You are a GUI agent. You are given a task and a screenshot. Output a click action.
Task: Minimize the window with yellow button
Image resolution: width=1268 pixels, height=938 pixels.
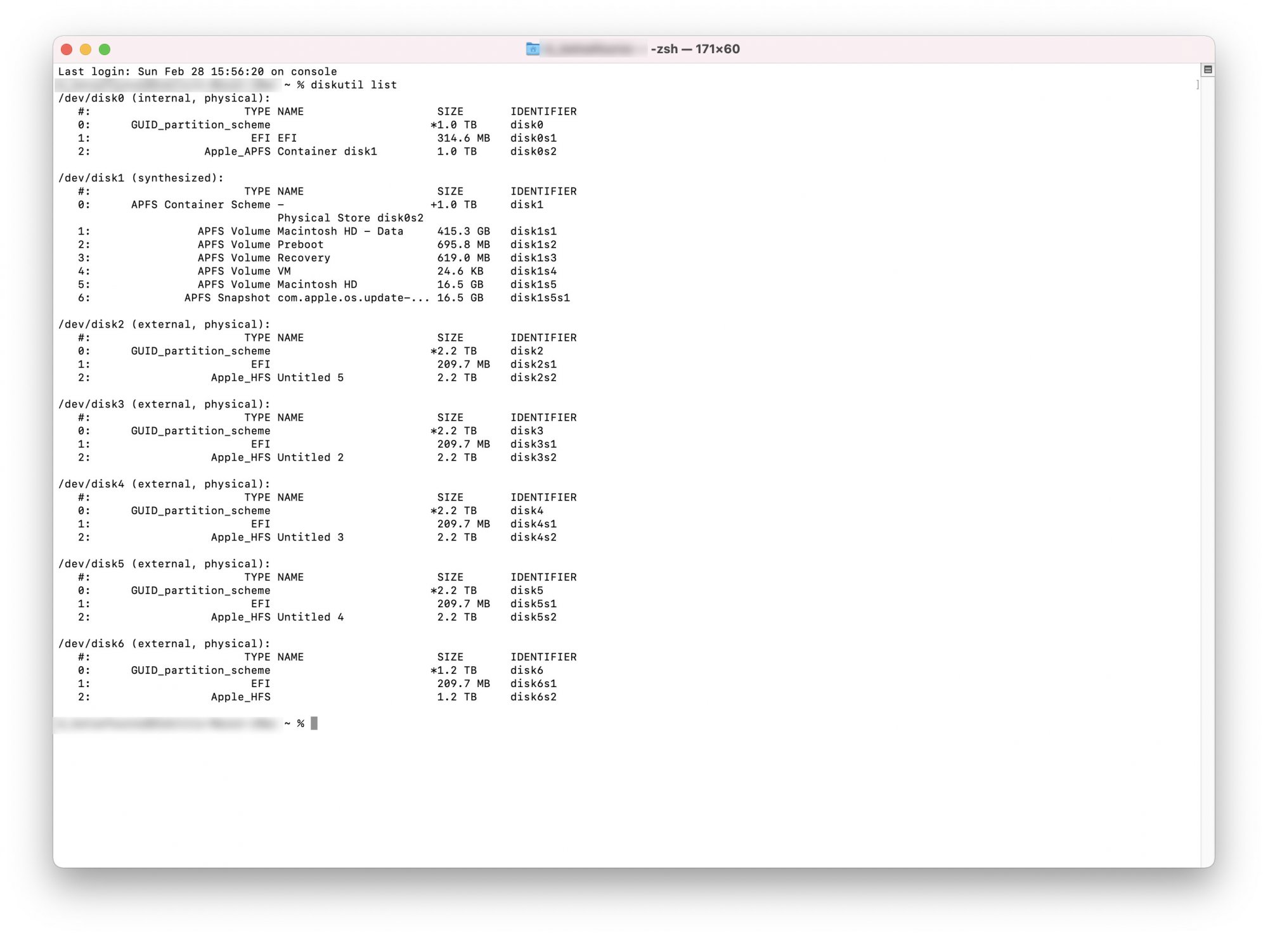click(86, 49)
